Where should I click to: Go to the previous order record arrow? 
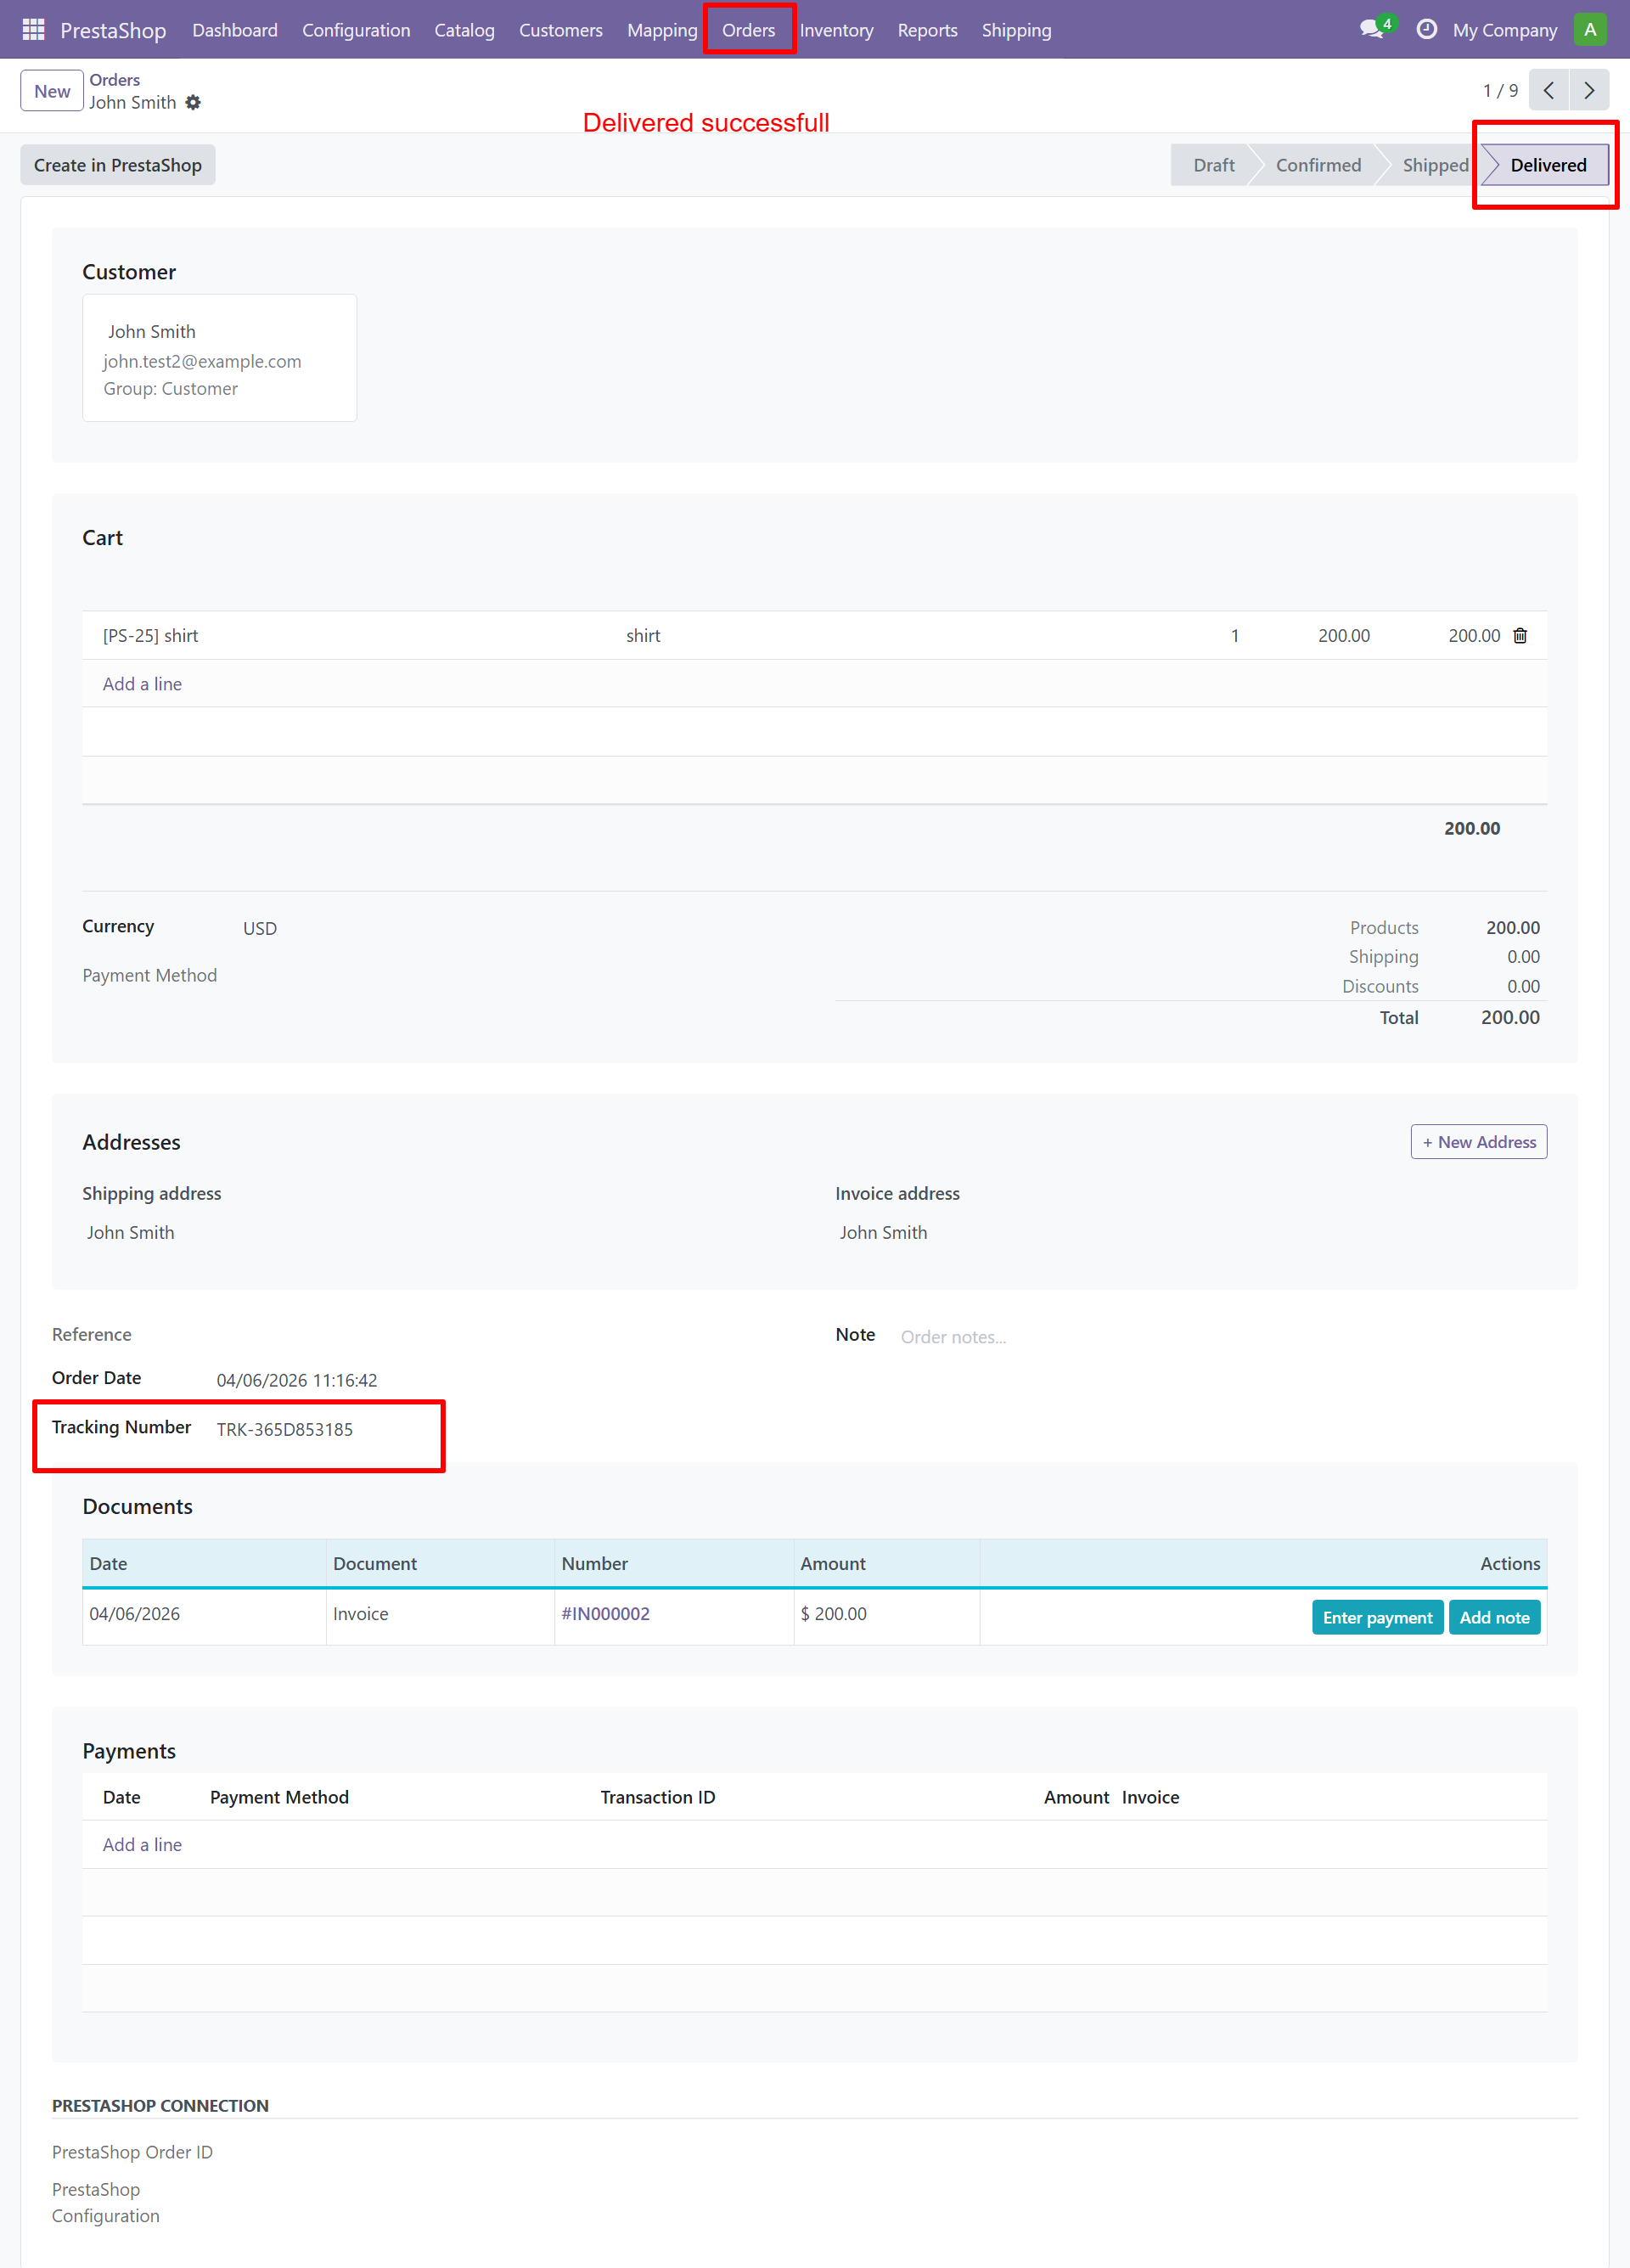(1548, 91)
